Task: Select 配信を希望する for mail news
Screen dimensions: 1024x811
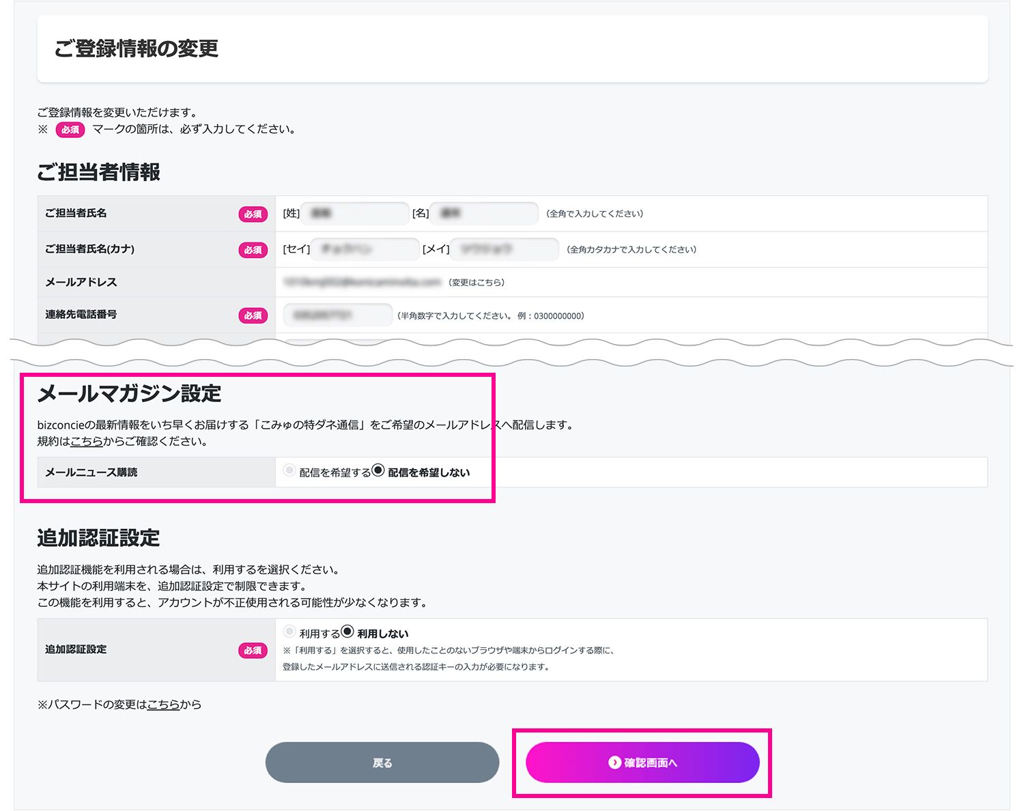Action: pyautogui.click(x=289, y=470)
